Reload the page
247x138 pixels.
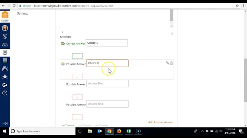(x=14, y=6)
